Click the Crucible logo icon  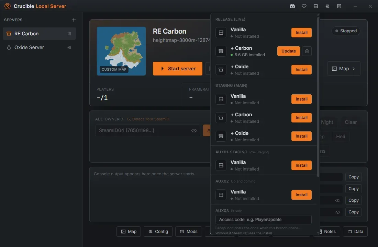(x=8, y=6)
